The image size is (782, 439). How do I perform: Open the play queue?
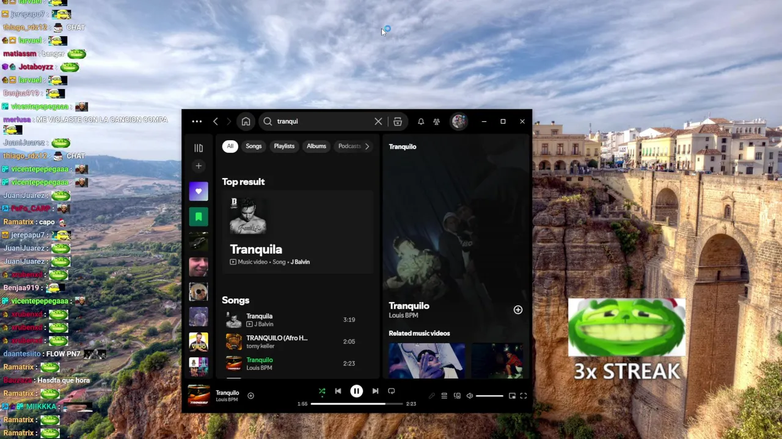(x=444, y=396)
